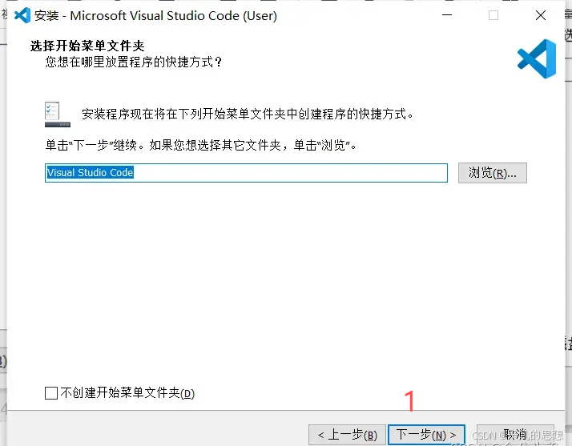Click the sentence 安装程序现在将在下列开始菜单文件夹中创建程序的快捷方式
The width and height of the screenshot is (572, 446).
coord(248,115)
